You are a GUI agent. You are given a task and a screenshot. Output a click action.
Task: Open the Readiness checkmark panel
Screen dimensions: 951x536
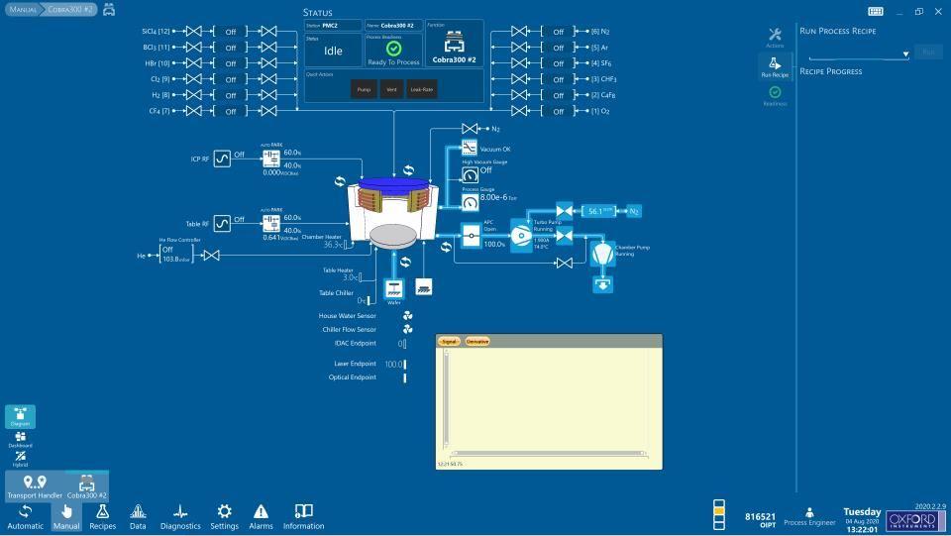(x=775, y=94)
